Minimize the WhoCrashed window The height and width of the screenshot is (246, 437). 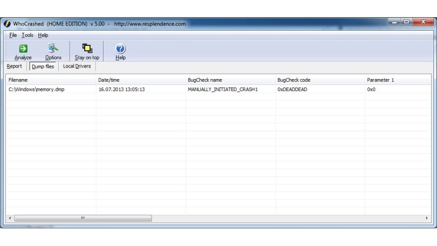click(394, 22)
